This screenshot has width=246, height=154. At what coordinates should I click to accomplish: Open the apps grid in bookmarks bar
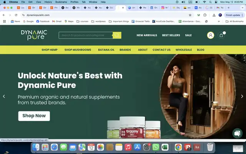tap(4, 22)
